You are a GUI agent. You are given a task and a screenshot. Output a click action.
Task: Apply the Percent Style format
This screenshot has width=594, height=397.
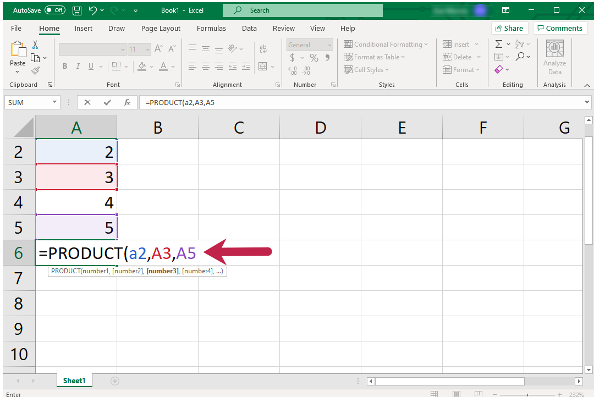coord(314,57)
